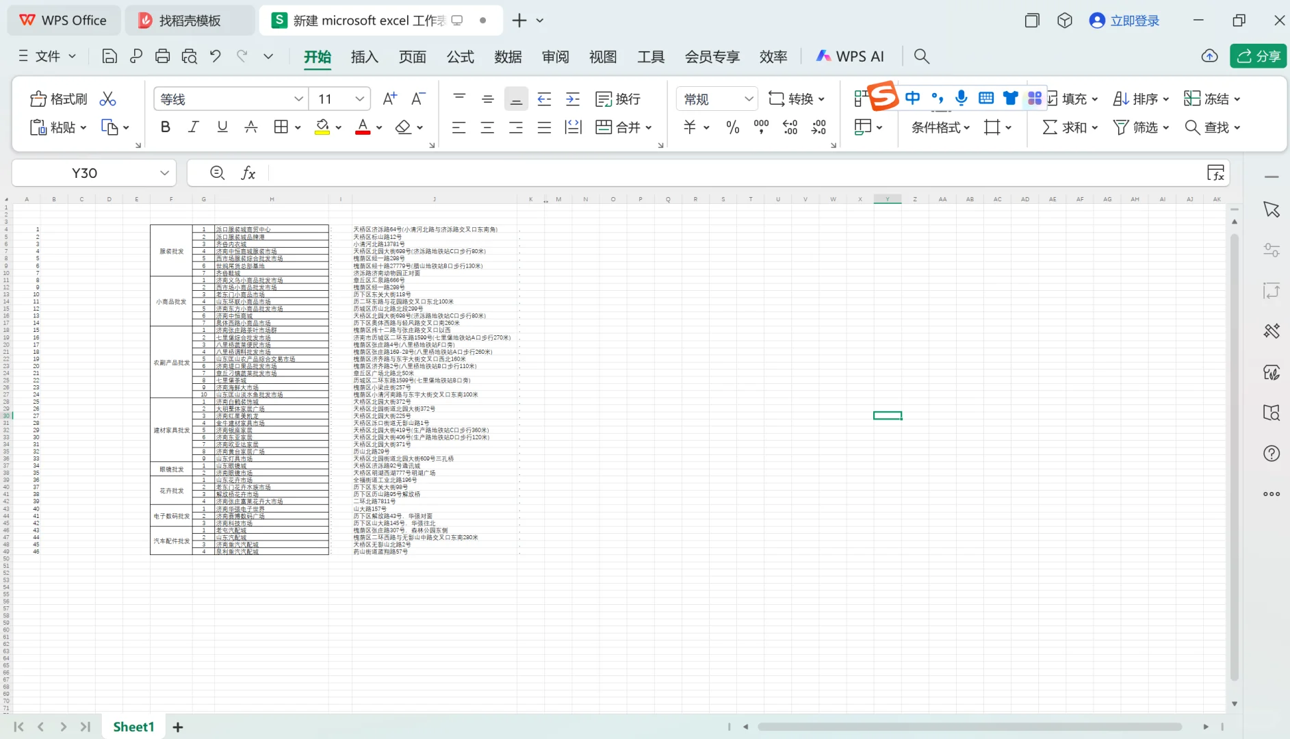Open Print Preview icon
This screenshot has height=739, width=1290.
pos(190,56)
